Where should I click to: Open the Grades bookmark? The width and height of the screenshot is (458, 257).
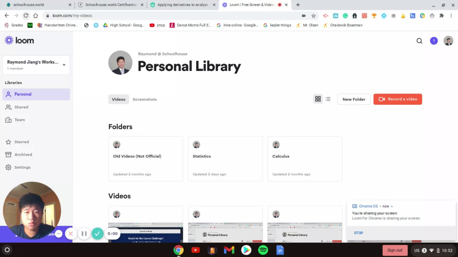tap(14, 25)
